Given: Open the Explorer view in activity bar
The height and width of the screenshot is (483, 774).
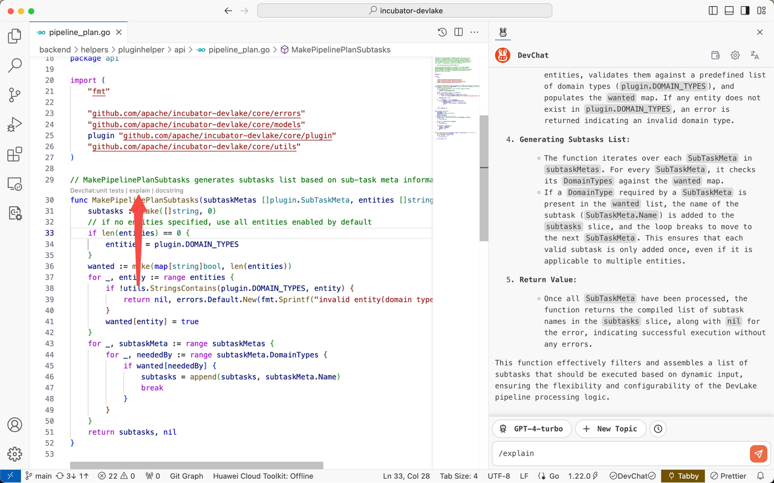Looking at the screenshot, I should pyautogui.click(x=15, y=36).
